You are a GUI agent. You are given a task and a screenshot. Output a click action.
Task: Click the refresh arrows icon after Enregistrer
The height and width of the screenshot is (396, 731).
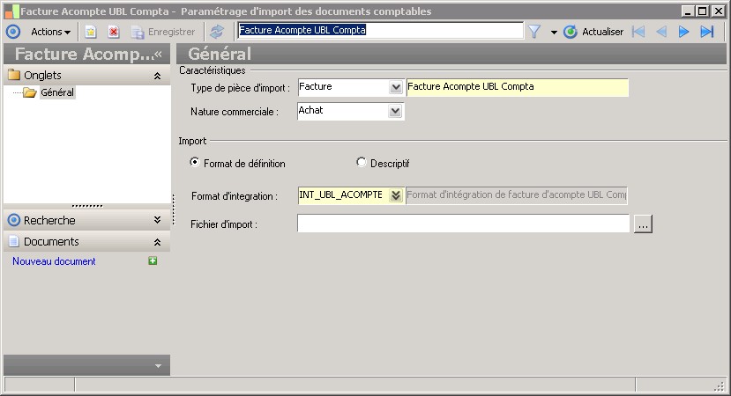(217, 32)
